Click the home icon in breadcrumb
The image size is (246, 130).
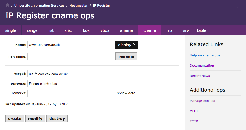tap(7, 5)
